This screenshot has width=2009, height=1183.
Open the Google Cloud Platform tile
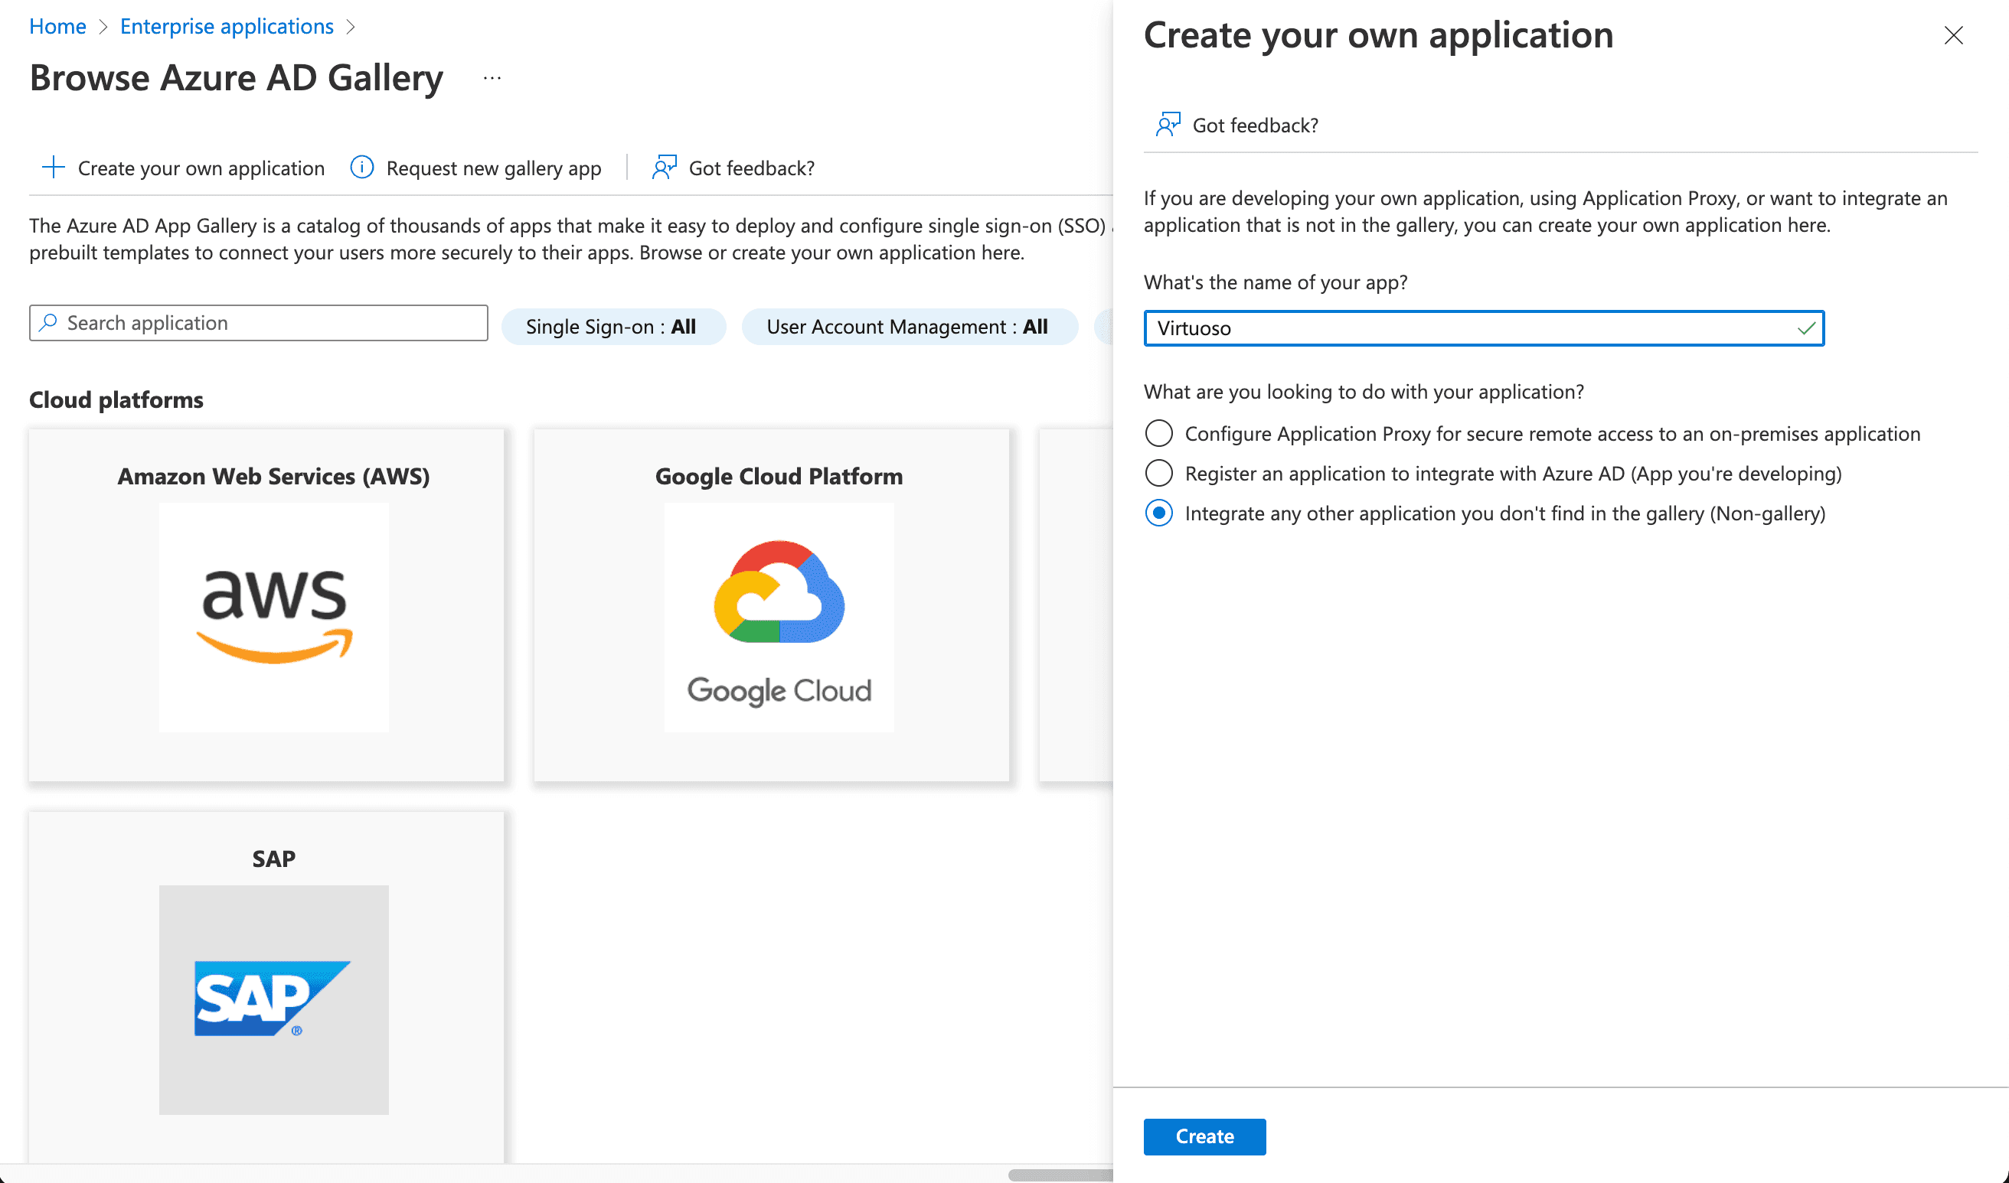click(x=779, y=616)
